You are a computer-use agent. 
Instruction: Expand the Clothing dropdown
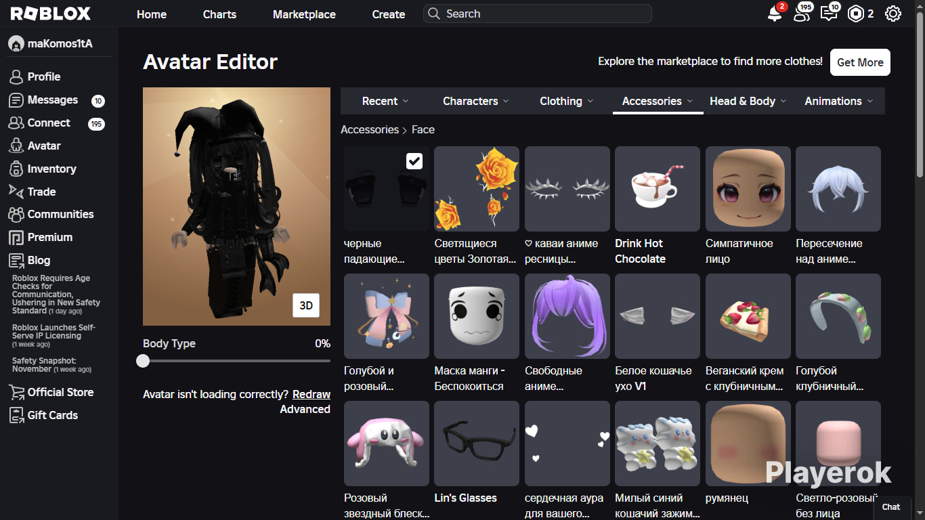click(x=566, y=101)
